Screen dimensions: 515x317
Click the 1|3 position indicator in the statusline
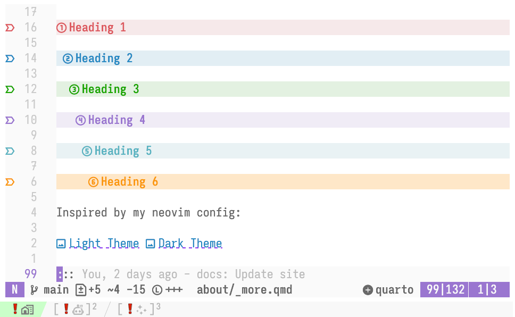click(488, 290)
